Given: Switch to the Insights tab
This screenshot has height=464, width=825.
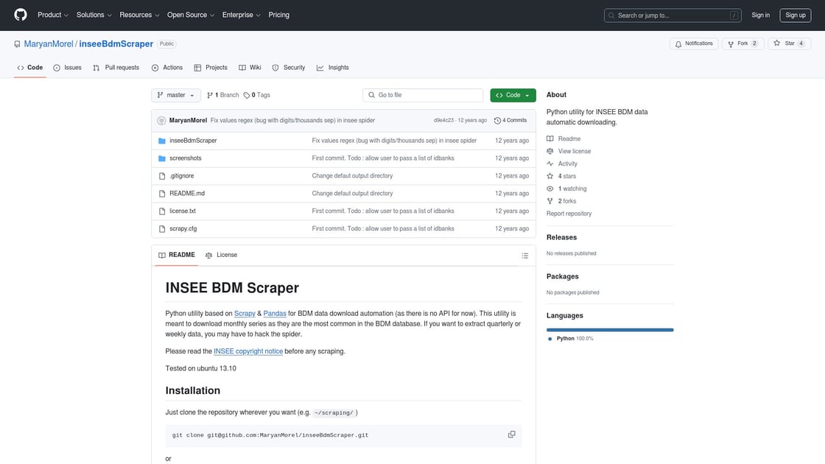Looking at the screenshot, I should pyautogui.click(x=332, y=67).
